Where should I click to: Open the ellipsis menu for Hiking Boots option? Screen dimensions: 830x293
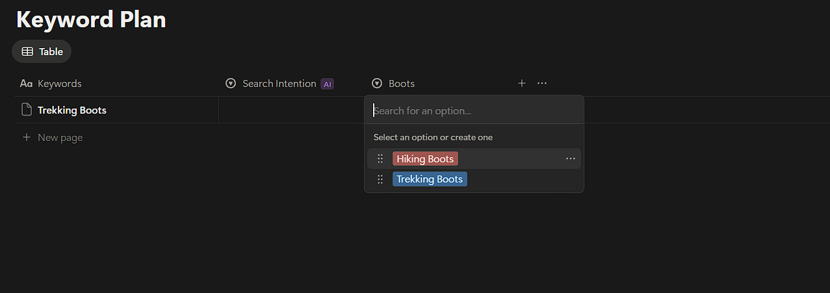(571, 159)
